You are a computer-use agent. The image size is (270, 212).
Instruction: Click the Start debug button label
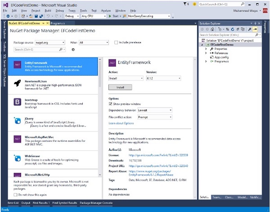tap(116, 16)
